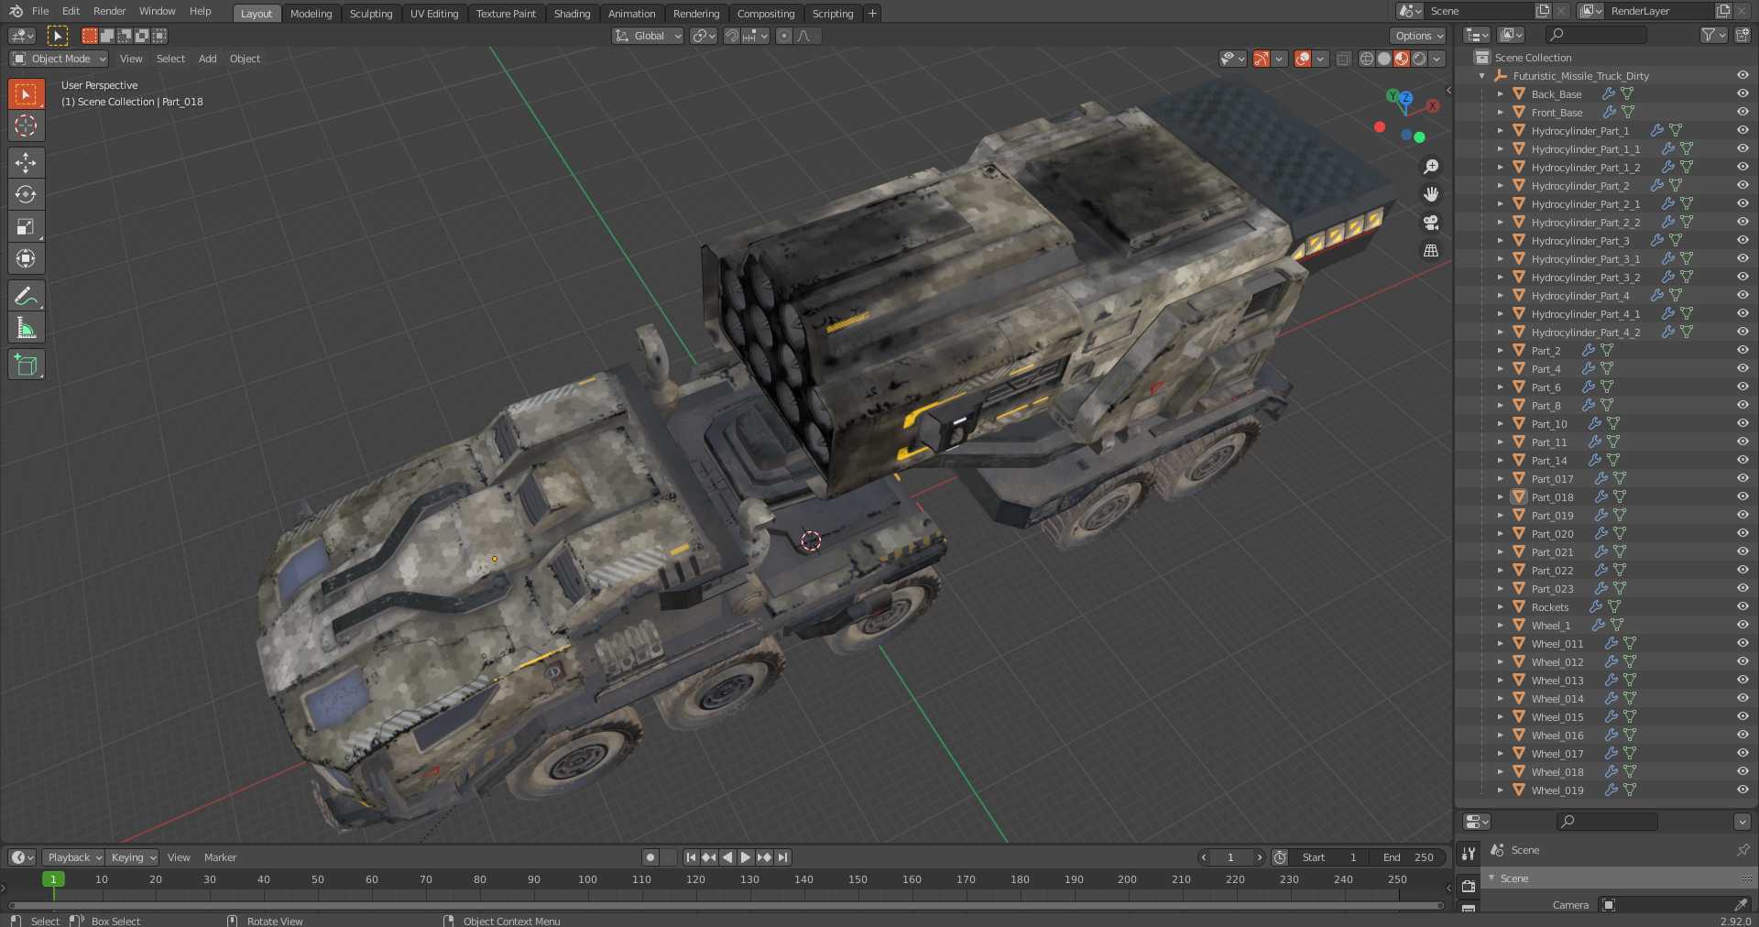This screenshot has width=1759, height=927.
Task: Toggle proportional editing button
Action: 783,36
